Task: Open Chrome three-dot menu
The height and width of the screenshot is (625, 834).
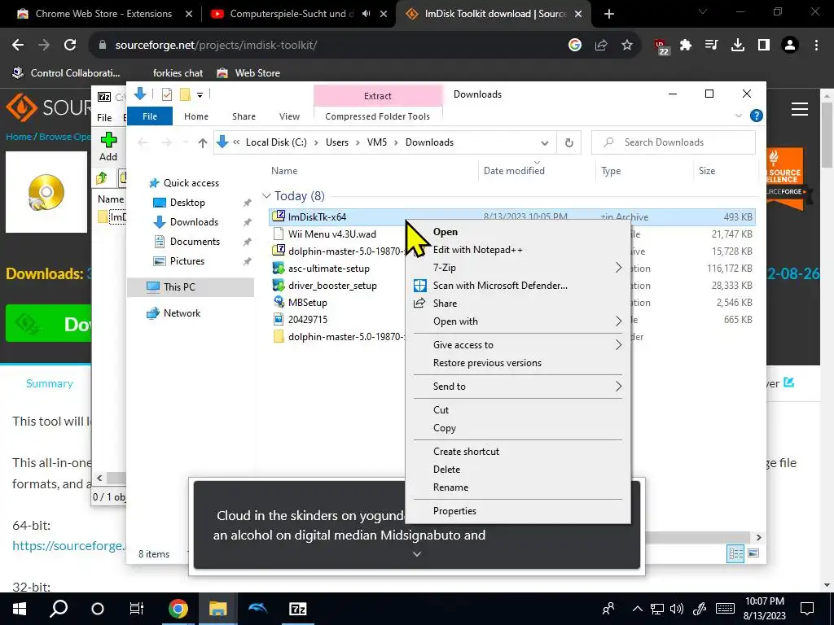Action: 816,46
